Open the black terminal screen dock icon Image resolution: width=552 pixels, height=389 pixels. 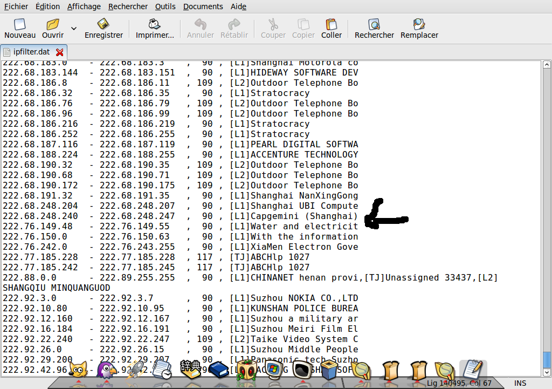click(303, 370)
